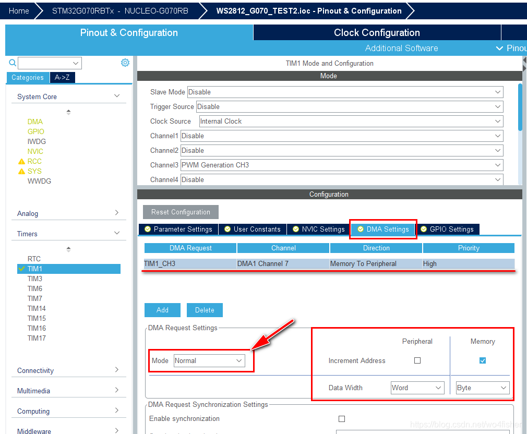
Task: Go to Home breadcrumb
Action: (x=19, y=11)
